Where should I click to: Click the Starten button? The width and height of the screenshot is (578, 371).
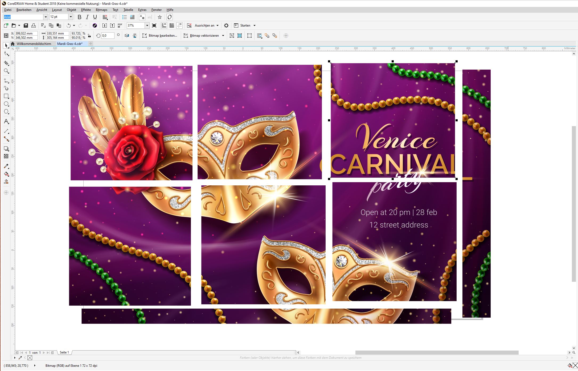point(242,25)
